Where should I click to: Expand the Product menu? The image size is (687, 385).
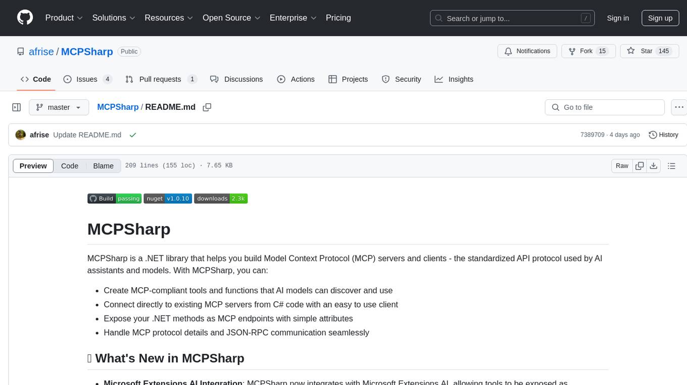pos(64,18)
